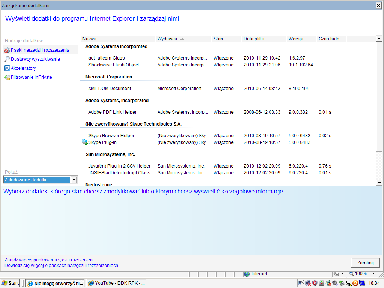Click the Start button

pyautogui.click(x=10, y=283)
